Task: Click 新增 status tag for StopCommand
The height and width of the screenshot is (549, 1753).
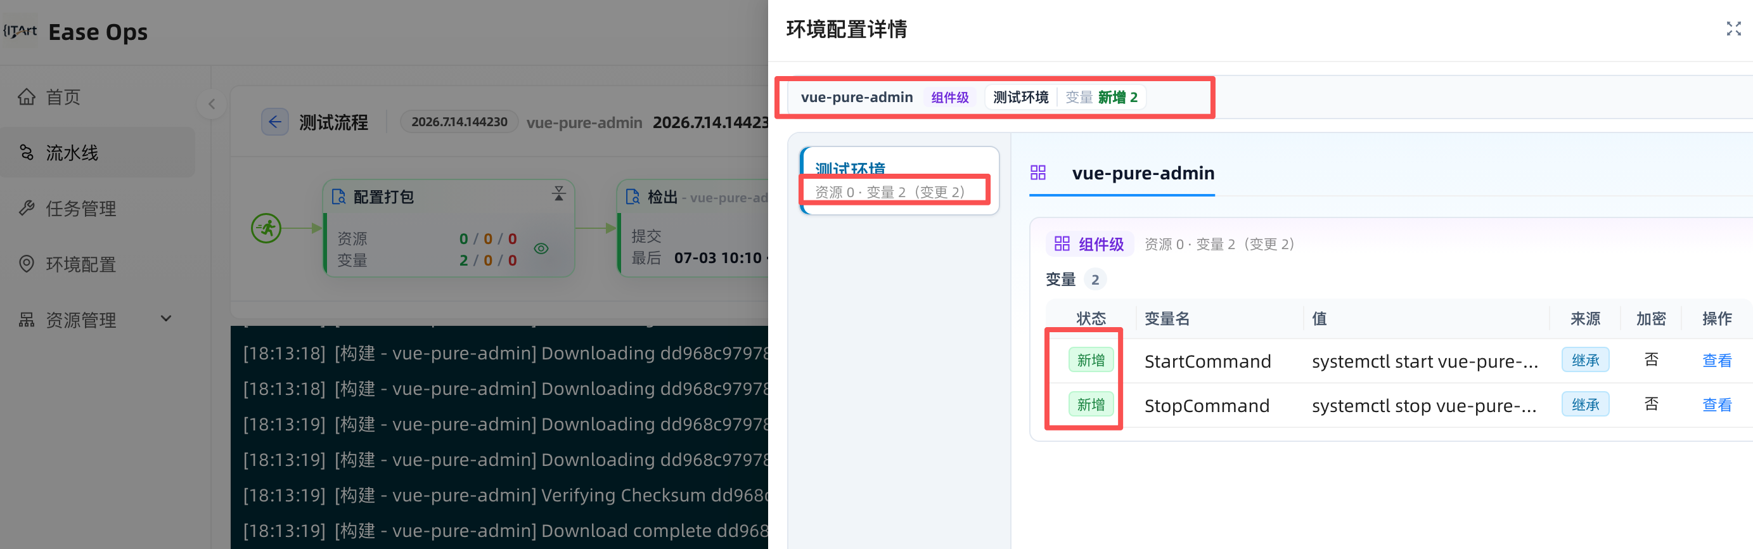Action: tap(1091, 405)
